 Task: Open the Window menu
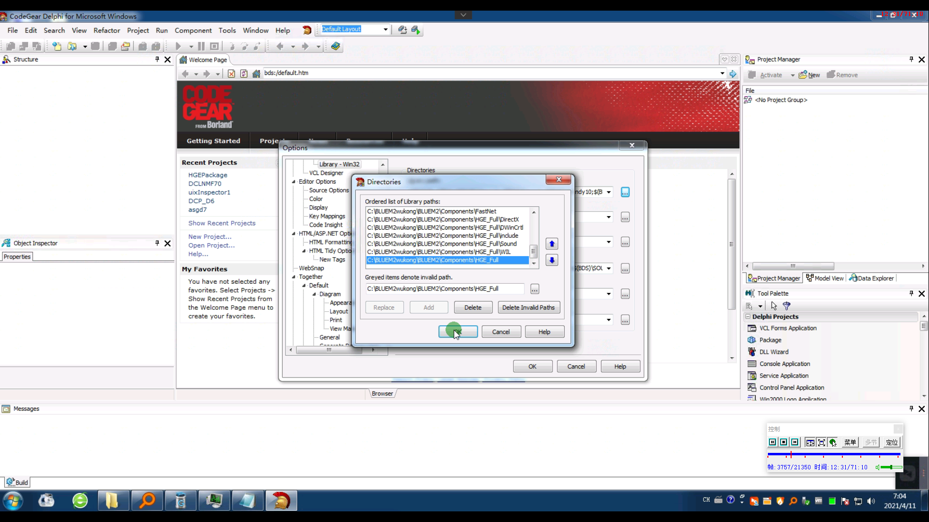coord(255,30)
